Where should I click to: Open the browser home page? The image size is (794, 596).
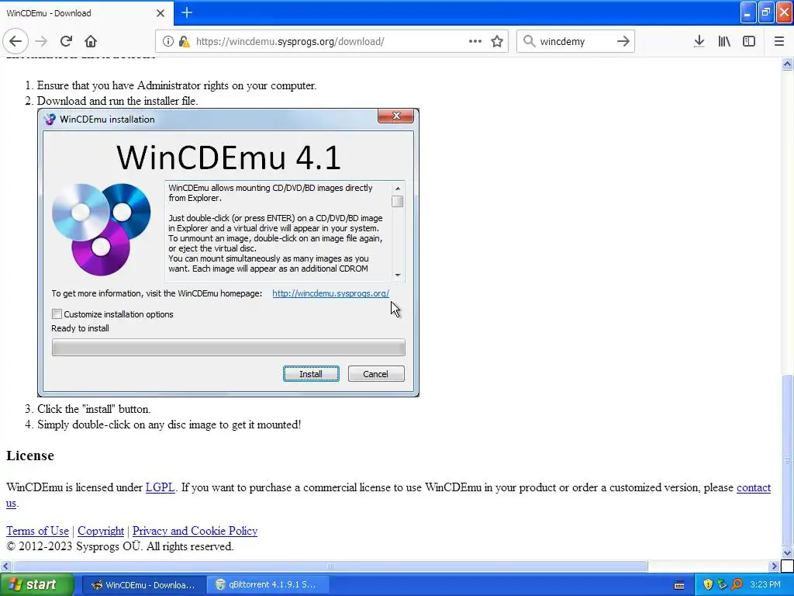[91, 41]
